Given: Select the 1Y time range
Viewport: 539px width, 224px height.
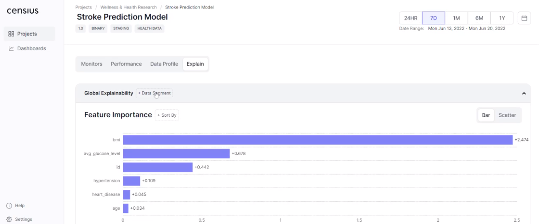Looking at the screenshot, I should click(502, 18).
